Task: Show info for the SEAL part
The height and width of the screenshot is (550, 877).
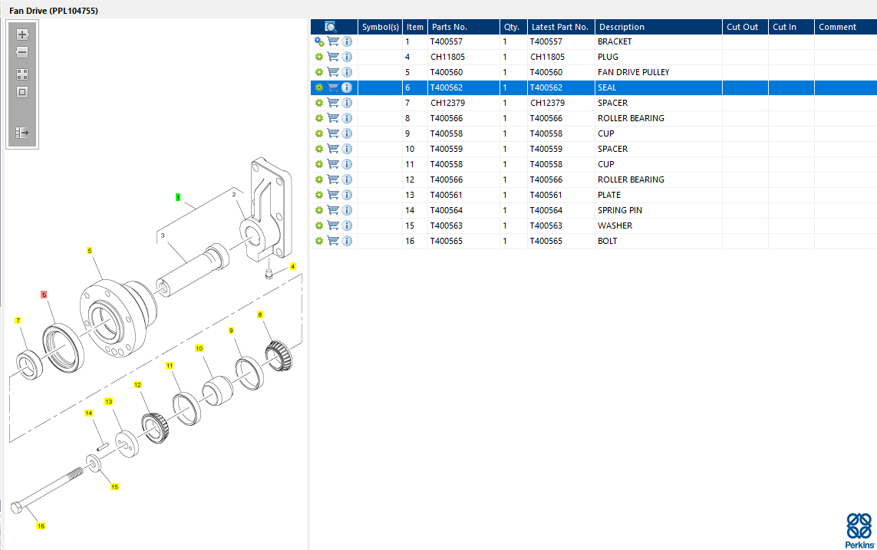Action: [x=347, y=87]
